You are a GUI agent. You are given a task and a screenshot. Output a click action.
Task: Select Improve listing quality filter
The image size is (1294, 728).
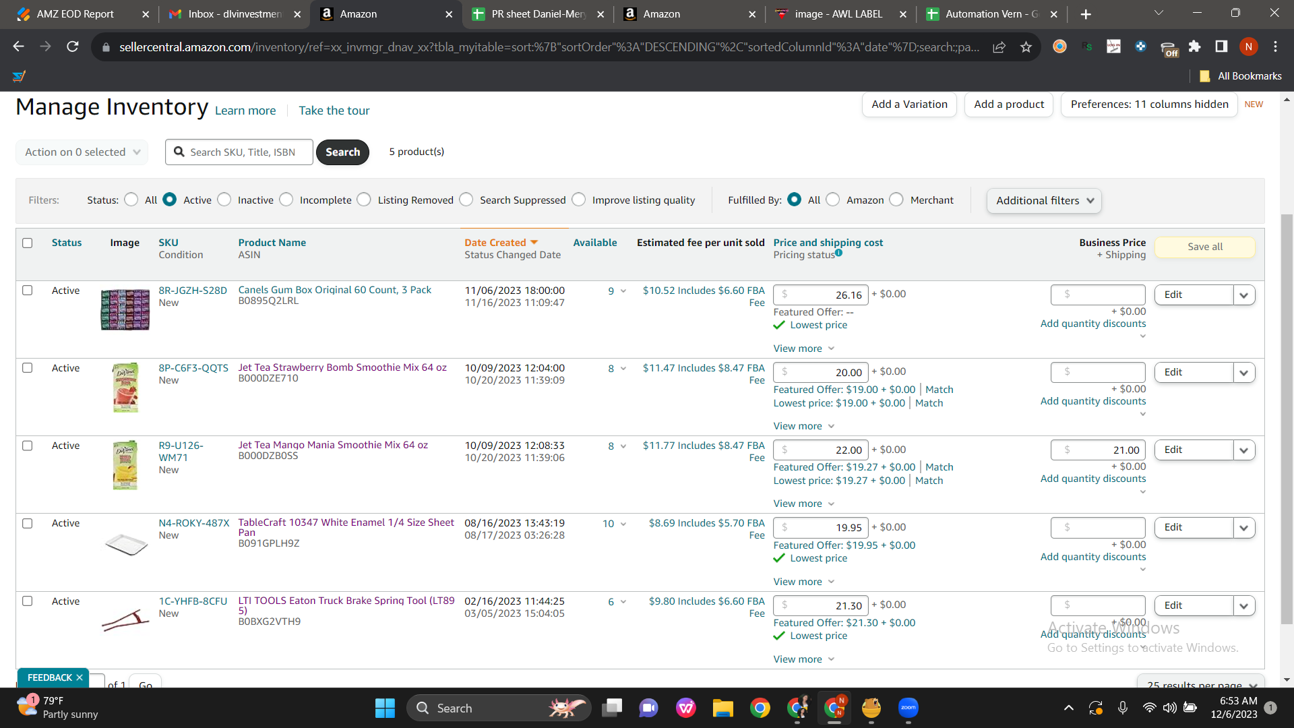579,200
